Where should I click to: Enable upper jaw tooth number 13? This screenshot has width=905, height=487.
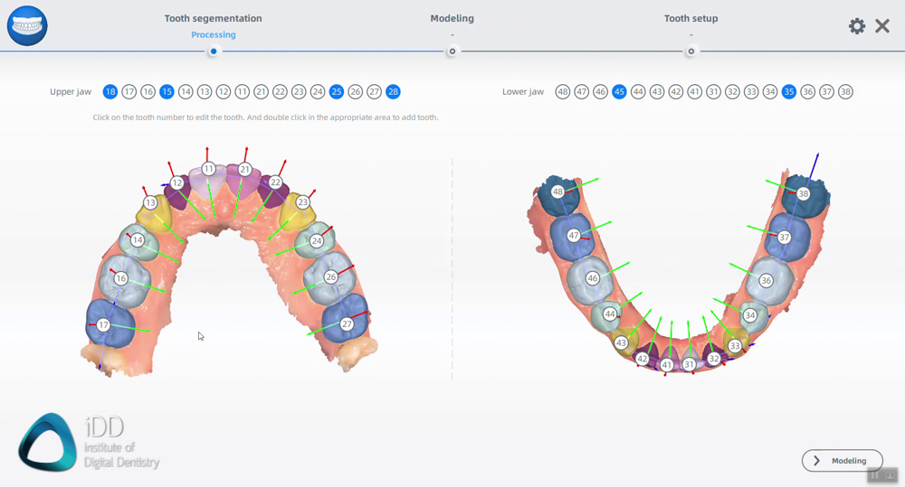pyautogui.click(x=205, y=91)
